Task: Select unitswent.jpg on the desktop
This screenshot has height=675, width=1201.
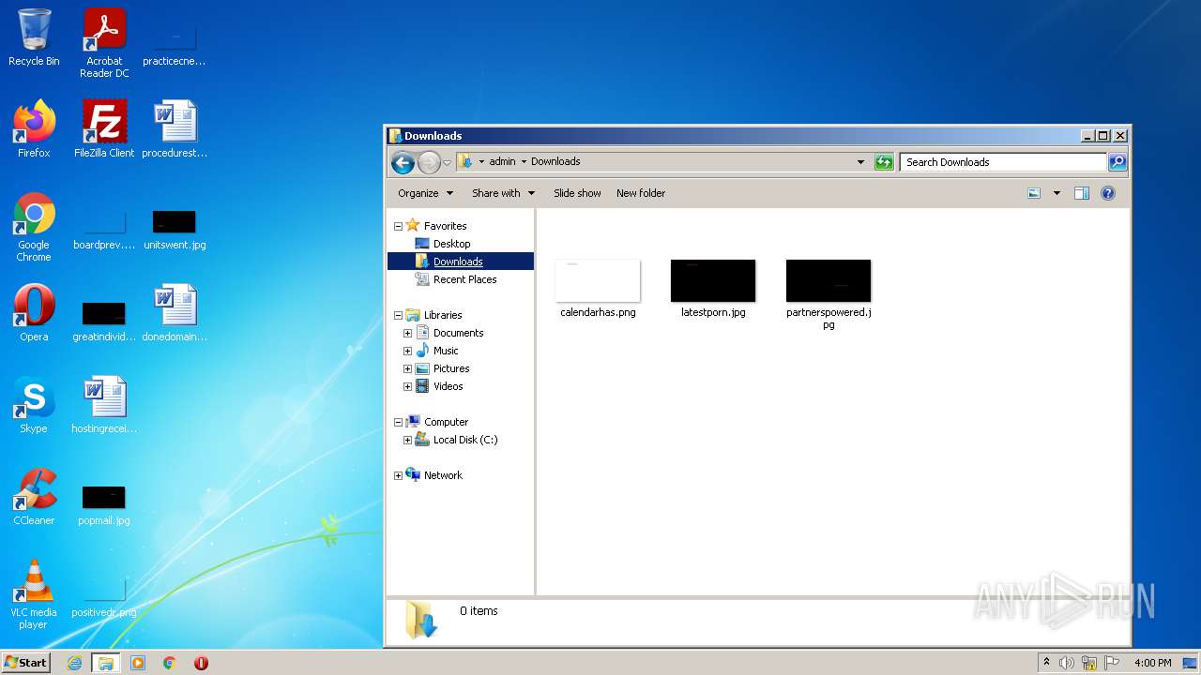Action: [x=175, y=230]
